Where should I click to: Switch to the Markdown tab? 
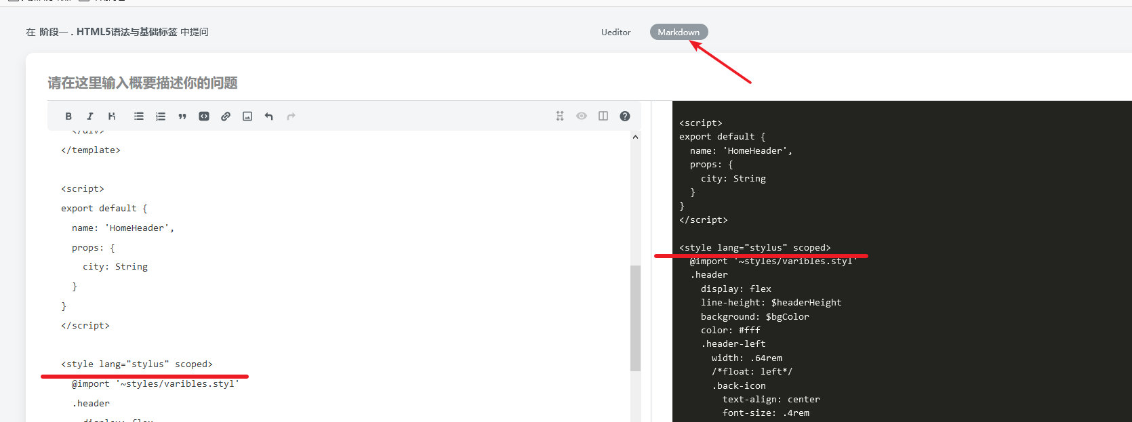point(679,32)
